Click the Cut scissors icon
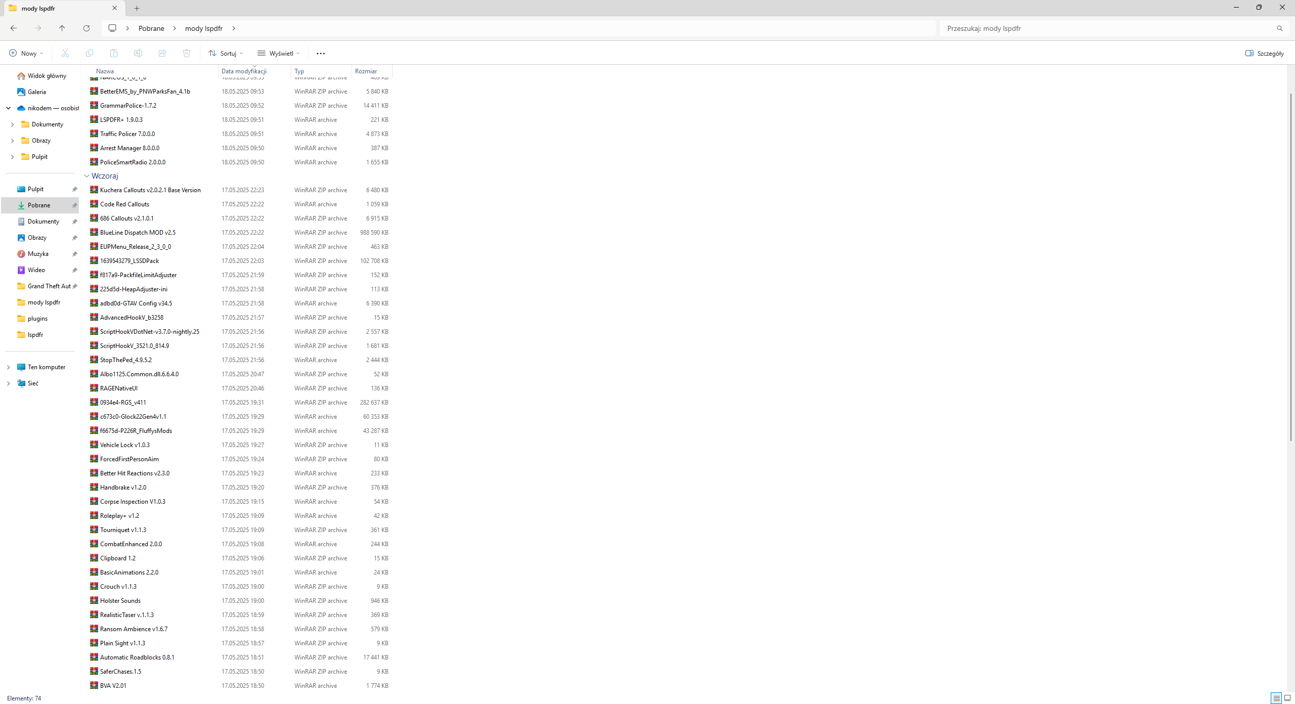Image resolution: width=1295 pixels, height=704 pixels. coord(65,53)
